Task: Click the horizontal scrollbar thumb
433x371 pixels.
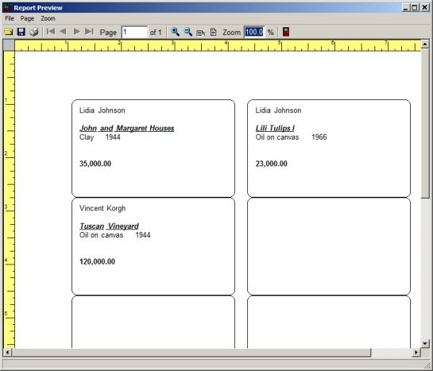Action: [191, 352]
